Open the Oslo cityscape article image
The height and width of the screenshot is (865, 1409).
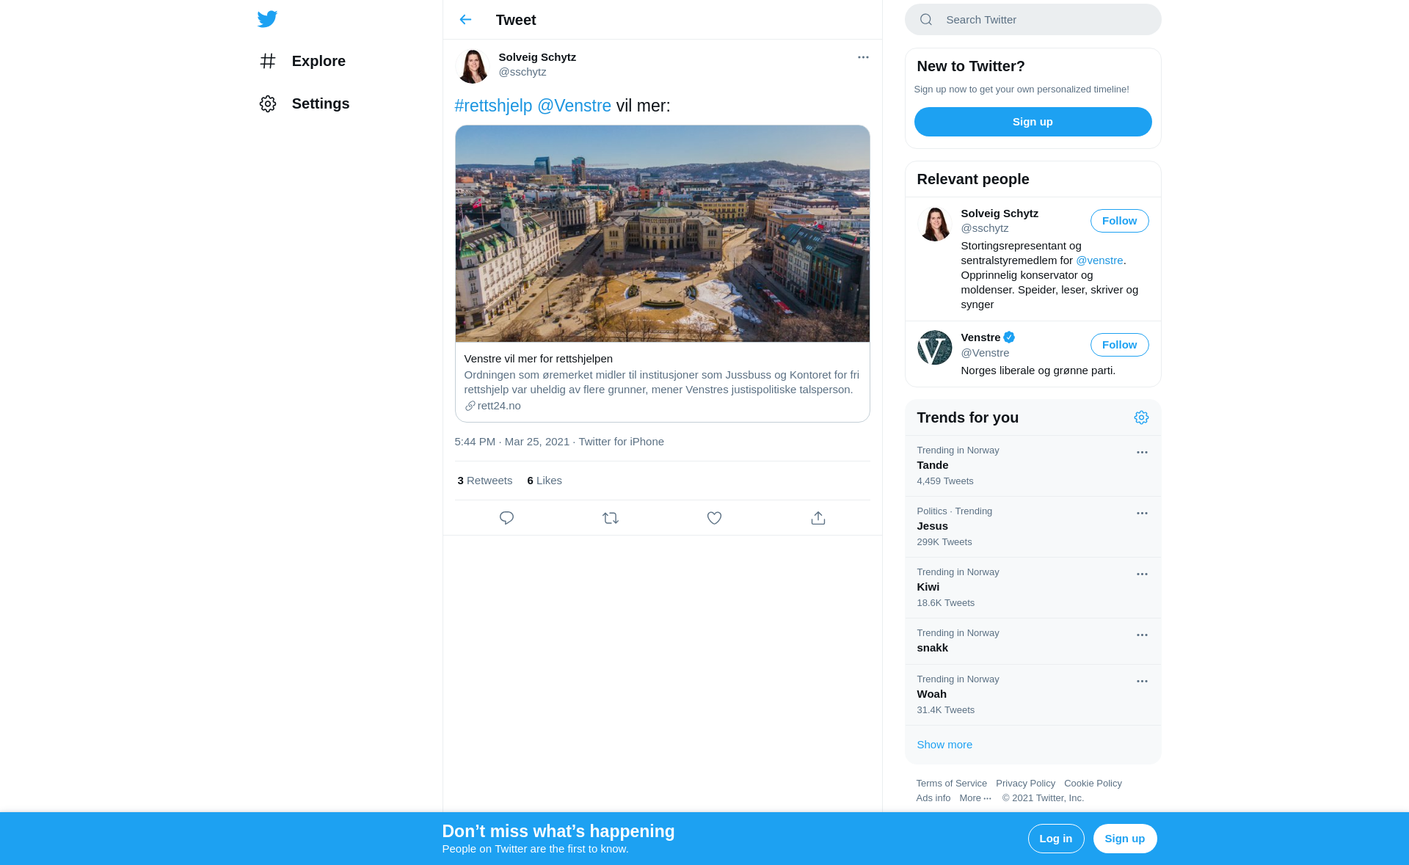(662, 233)
